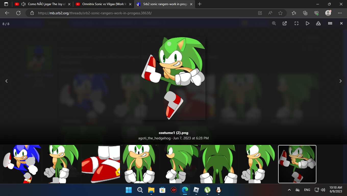Image resolution: width=347 pixels, height=196 pixels.
Task: Open the Favorites list
Action: tap(294, 13)
